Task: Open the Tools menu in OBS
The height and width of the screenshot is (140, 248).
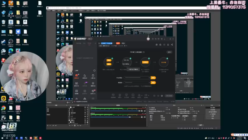Action: point(88,11)
